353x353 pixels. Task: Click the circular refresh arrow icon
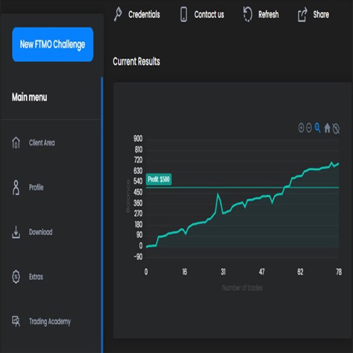(248, 14)
